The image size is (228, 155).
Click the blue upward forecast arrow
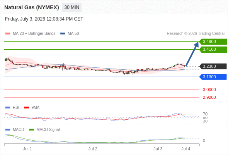(192, 54)
